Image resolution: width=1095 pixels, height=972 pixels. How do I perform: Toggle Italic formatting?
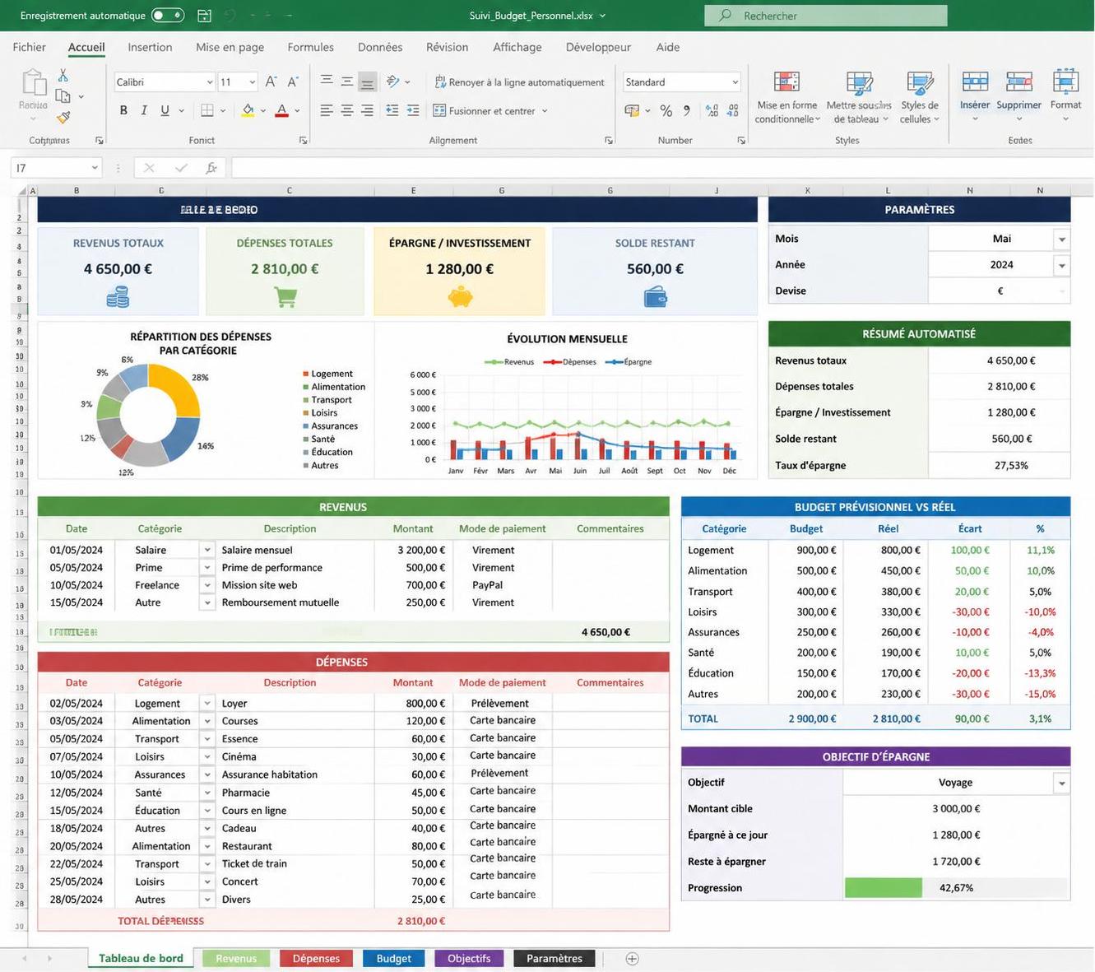tap(144, 110)
